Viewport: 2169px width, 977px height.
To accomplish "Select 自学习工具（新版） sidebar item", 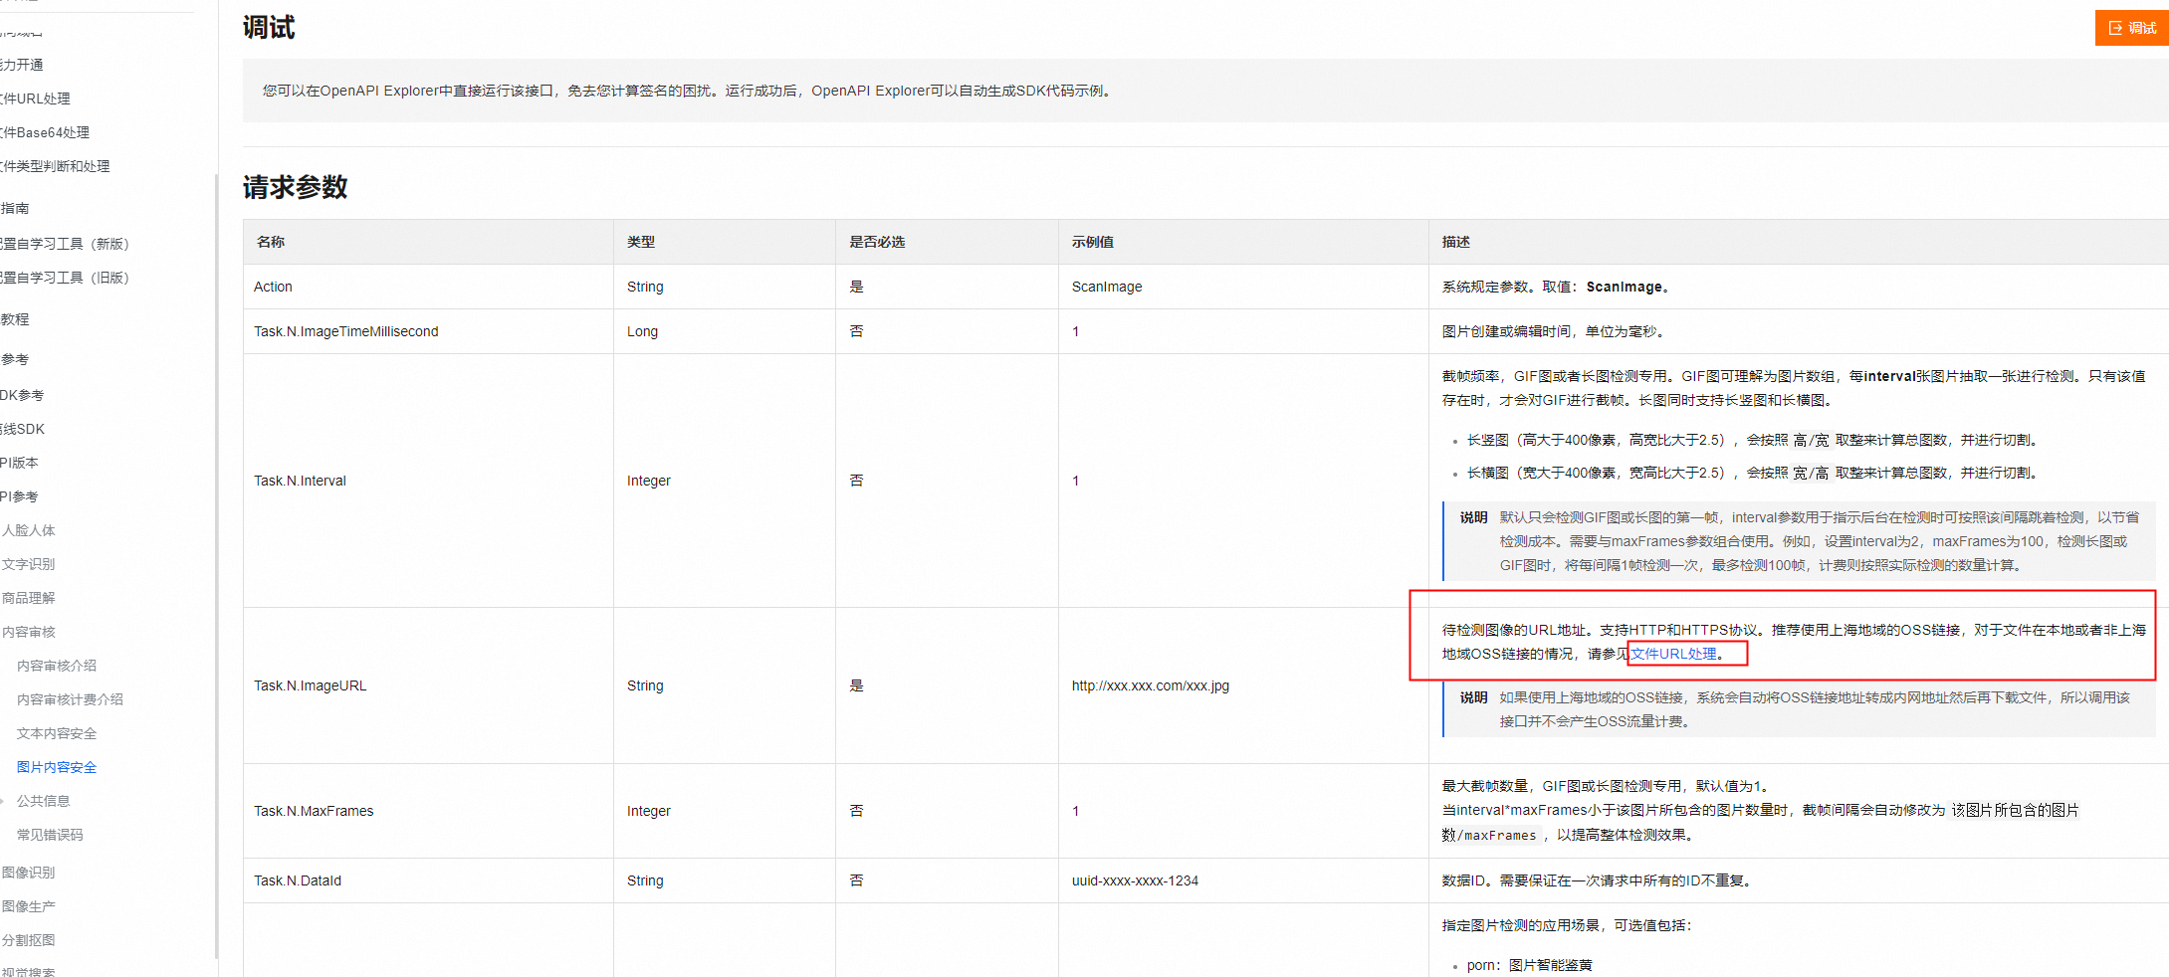I will tap(65, 244).
